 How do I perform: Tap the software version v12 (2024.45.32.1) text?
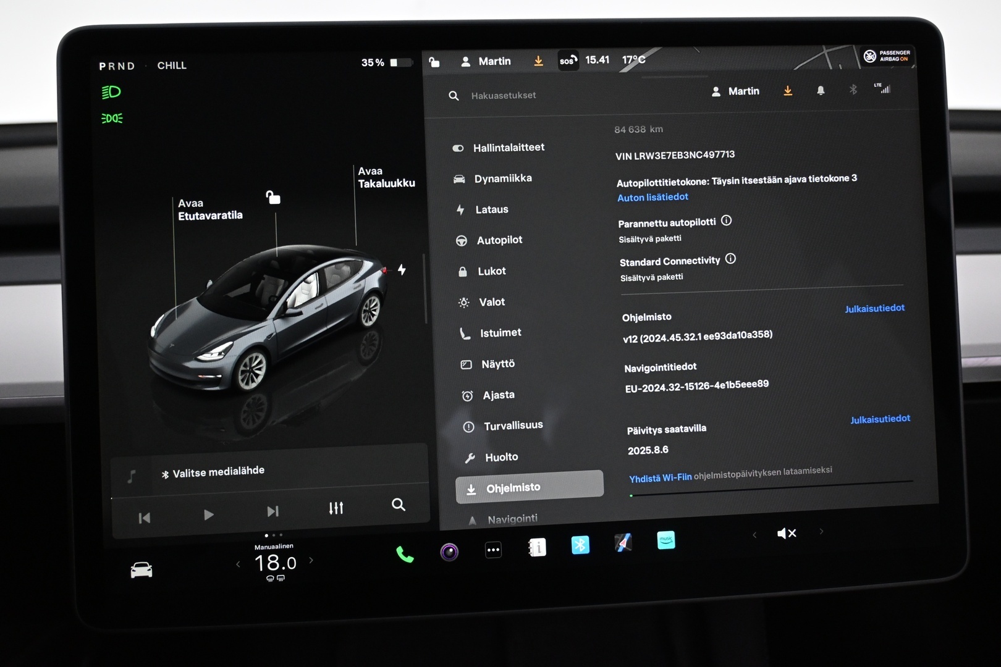(698, 337)
